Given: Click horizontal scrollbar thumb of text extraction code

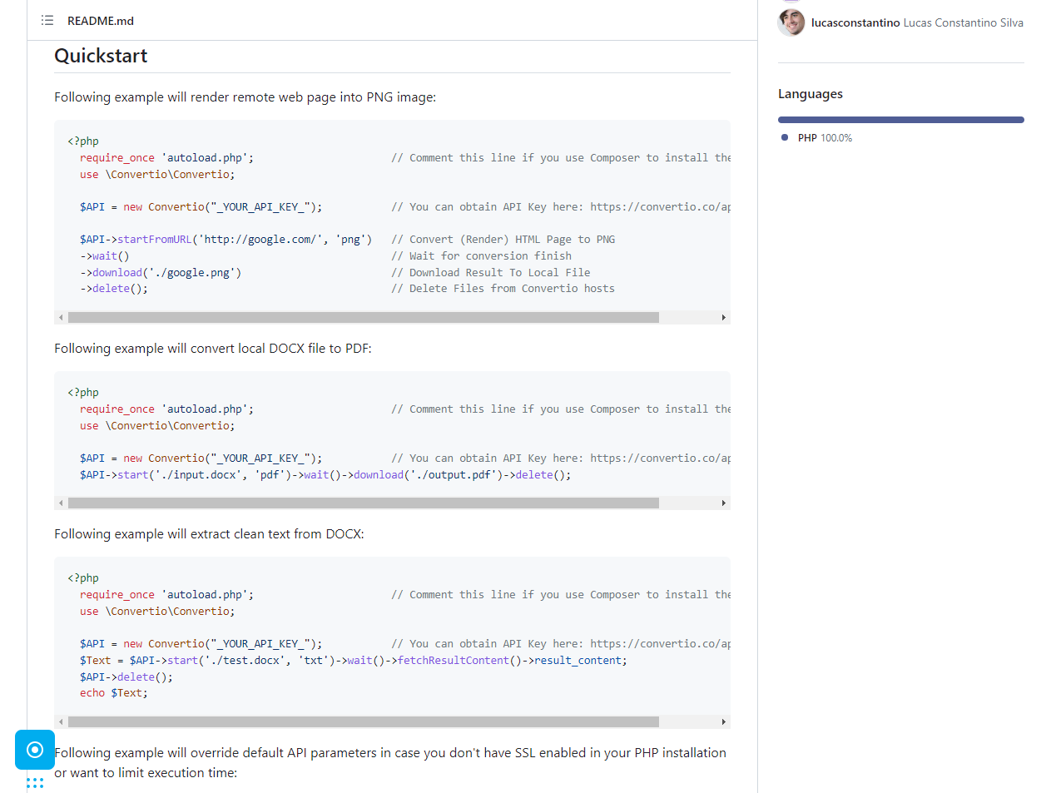Looking at the screenshot, I should (x=363, y=722).
